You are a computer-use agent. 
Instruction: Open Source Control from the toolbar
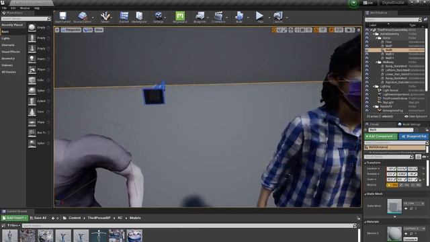[x=82, y=16]
